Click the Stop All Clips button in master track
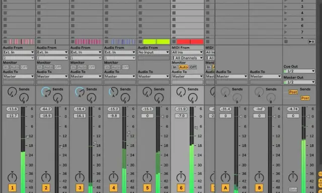322x193 pixels. tap(286, 42)
